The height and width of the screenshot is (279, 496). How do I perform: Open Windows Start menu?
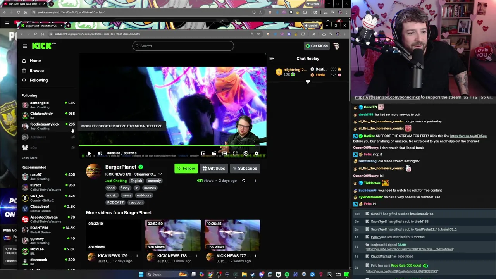[x=141, y=274]
